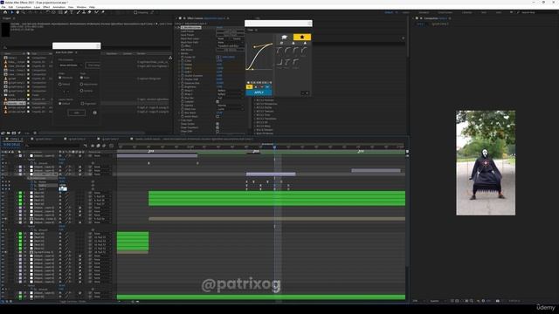Open the Wrap X Reflect dropdown
559x314 pixels.
coord(230,91)
